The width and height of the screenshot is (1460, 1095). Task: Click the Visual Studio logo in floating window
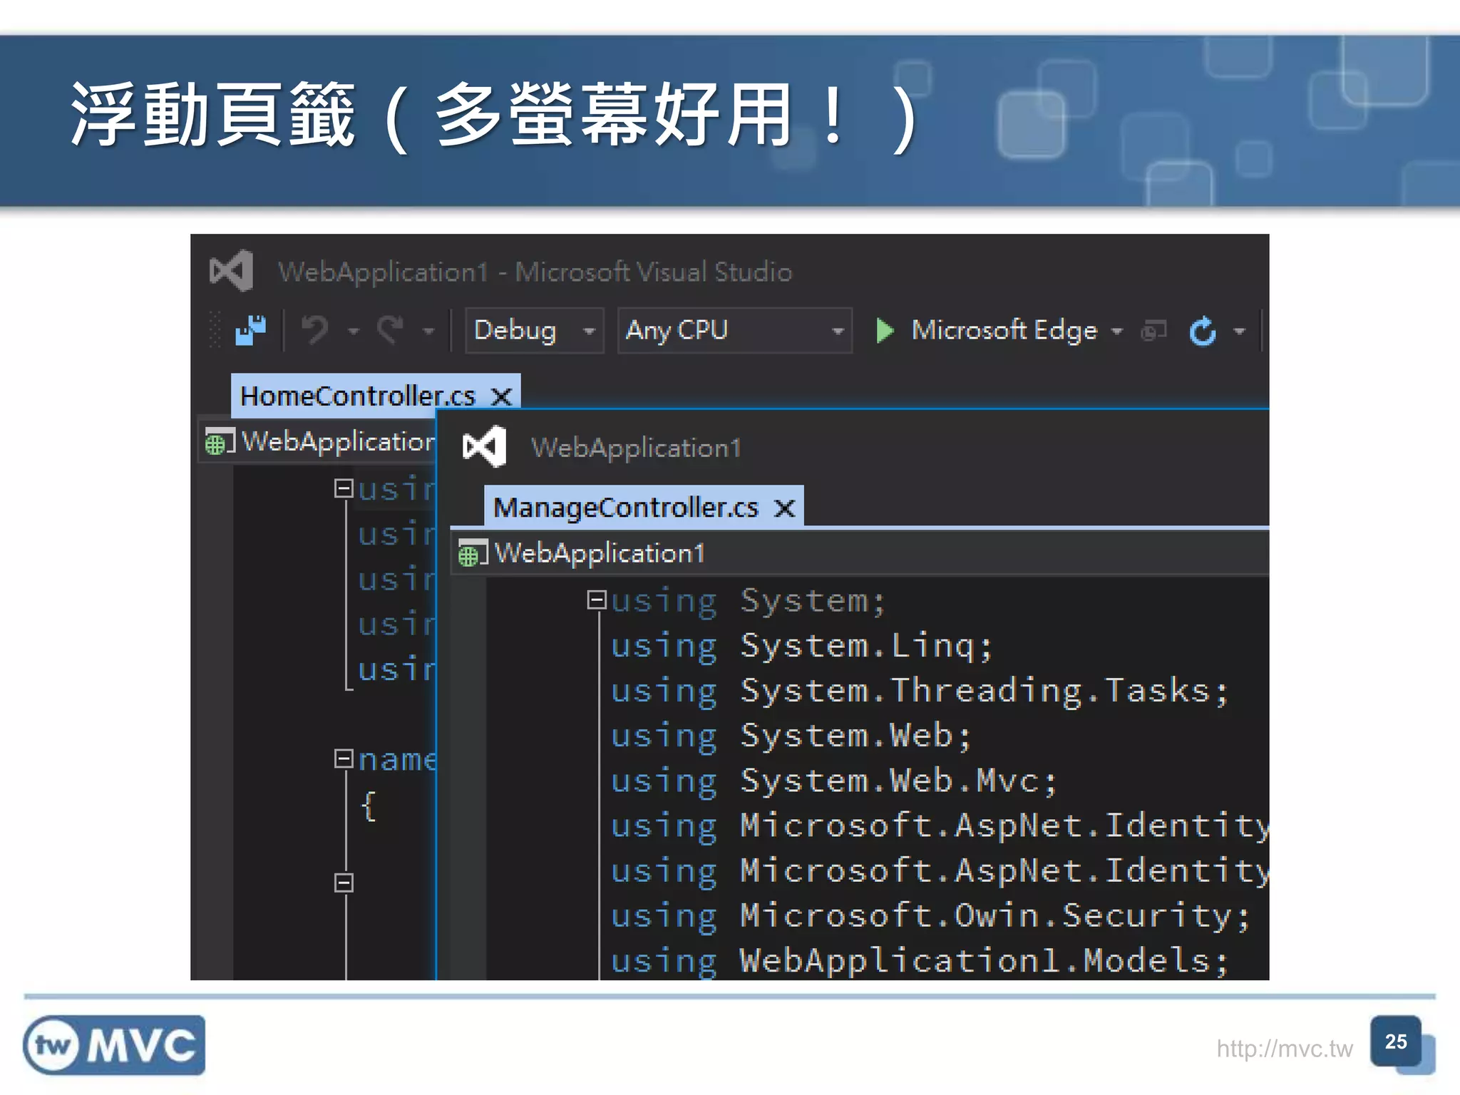point(484,447)
